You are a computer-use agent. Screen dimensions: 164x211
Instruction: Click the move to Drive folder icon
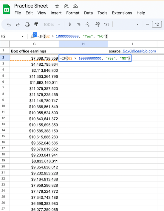66,6
